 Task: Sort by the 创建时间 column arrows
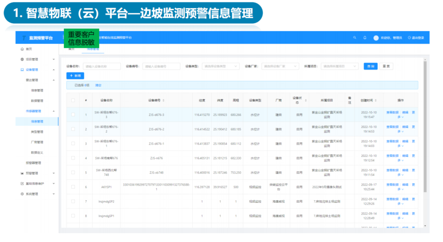coord(375,101)
